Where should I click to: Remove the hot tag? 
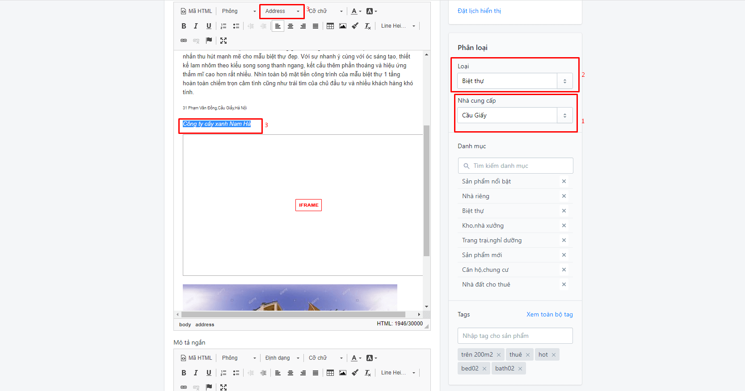point(554,355)
